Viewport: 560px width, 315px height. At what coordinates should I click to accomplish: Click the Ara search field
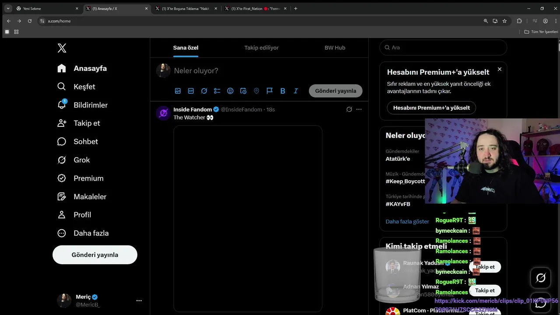click(x=443, y=47)
